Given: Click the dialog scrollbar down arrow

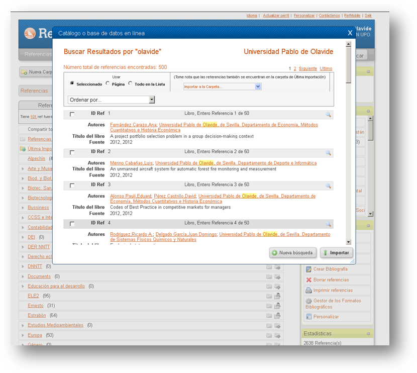Looking at the screenshot, I should pyautogui.click(x=348, y=242).
